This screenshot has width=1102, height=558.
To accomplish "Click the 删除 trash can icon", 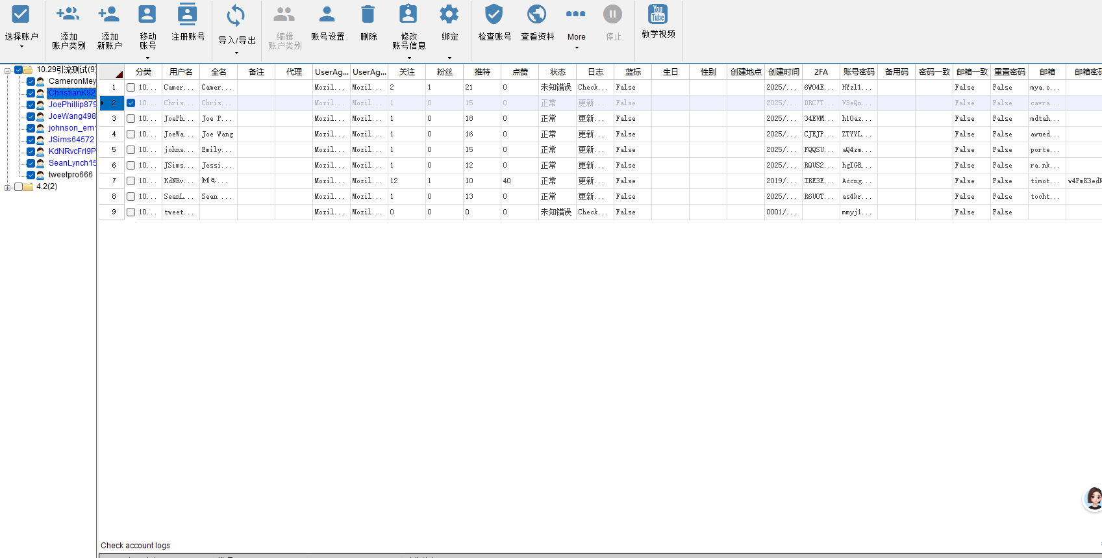I will pos(368,14).
